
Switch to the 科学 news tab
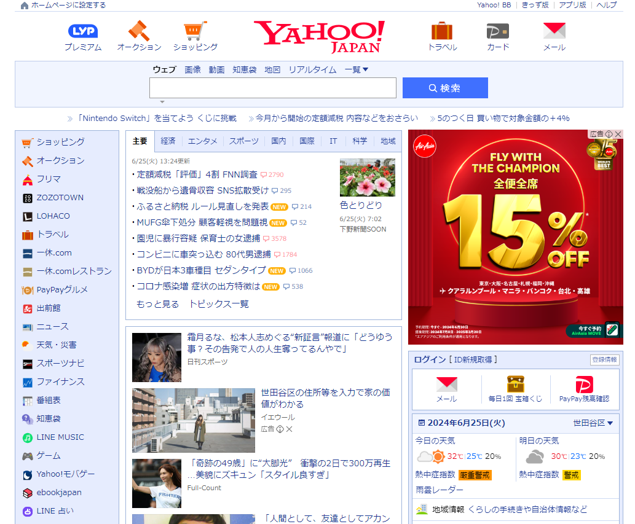click(360, 141)
